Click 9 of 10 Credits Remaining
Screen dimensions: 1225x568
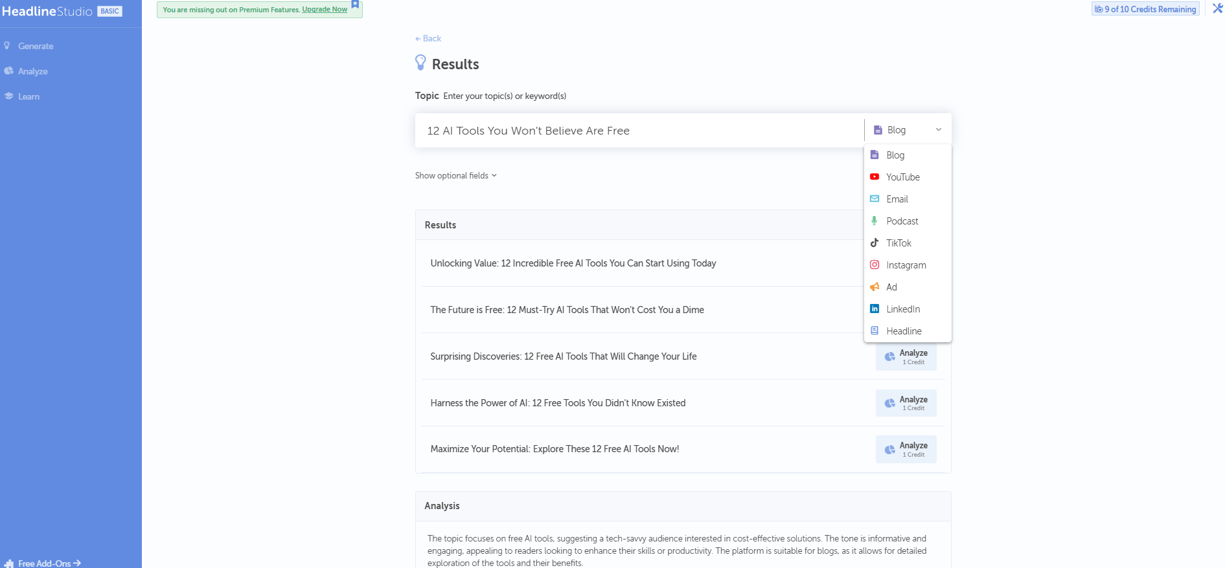(x=1145, y=9)
